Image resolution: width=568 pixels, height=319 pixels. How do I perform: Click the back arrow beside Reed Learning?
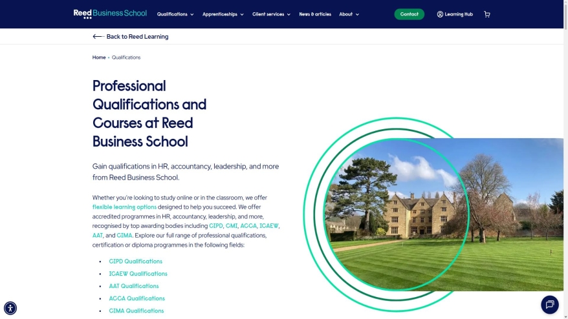coord(98,37)
